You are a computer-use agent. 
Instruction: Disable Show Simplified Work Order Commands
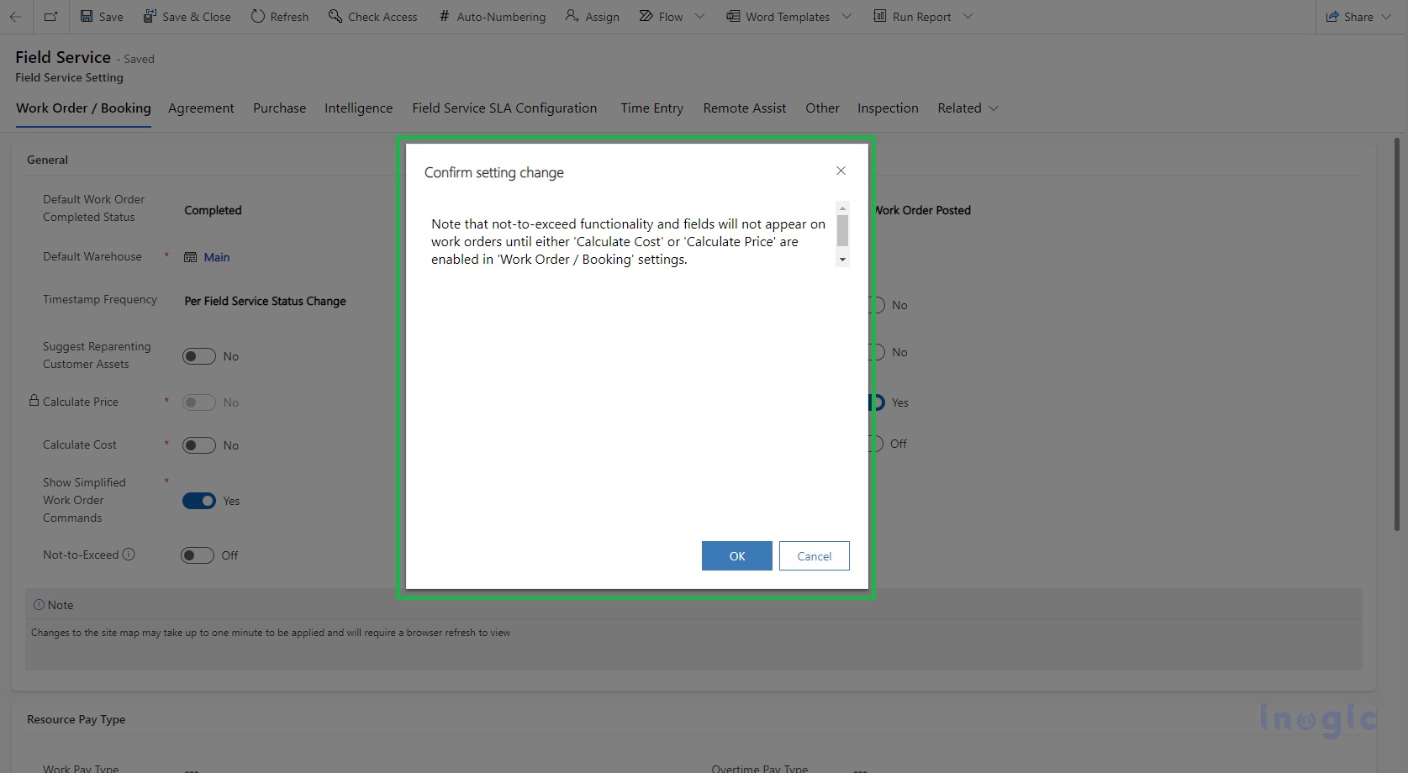[x=199, y=500]
